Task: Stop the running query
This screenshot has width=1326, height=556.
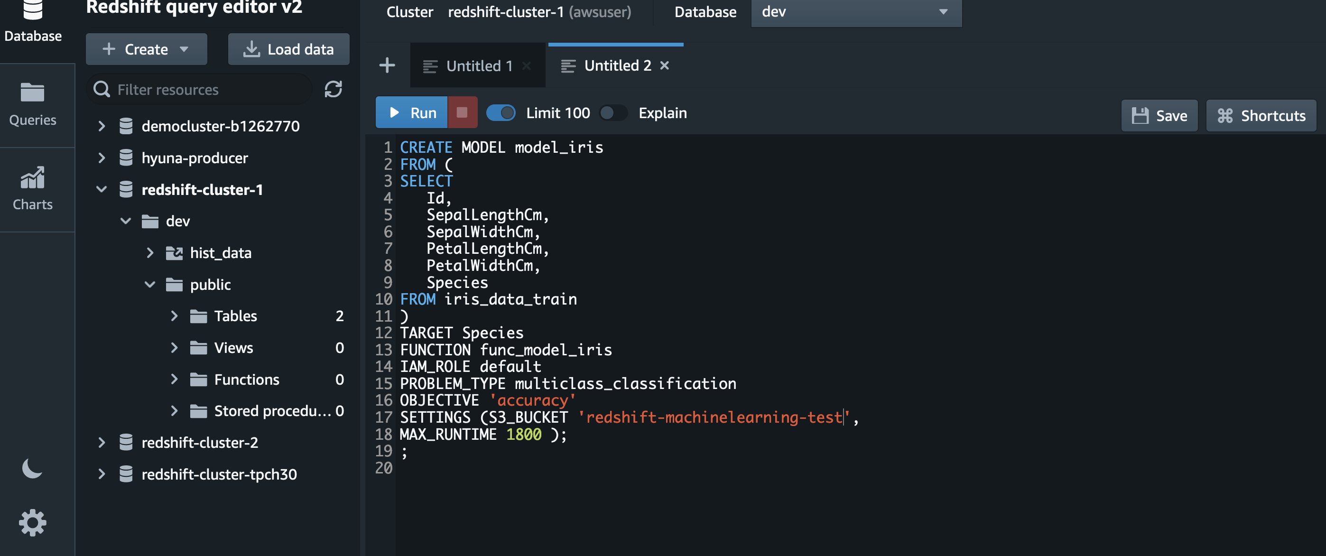Action: (462, 112)
